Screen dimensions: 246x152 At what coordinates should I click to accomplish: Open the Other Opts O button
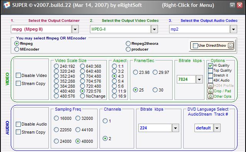pos(210,96)
